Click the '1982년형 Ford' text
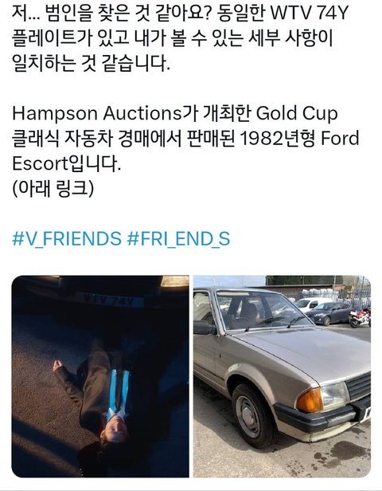 pos(299,139)
